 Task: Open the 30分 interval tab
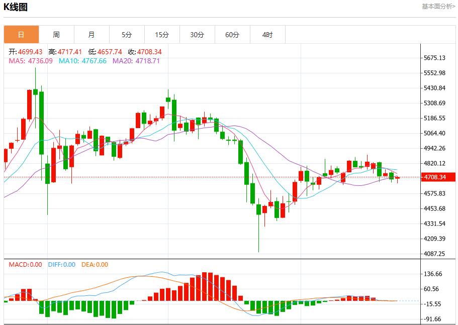197,35
